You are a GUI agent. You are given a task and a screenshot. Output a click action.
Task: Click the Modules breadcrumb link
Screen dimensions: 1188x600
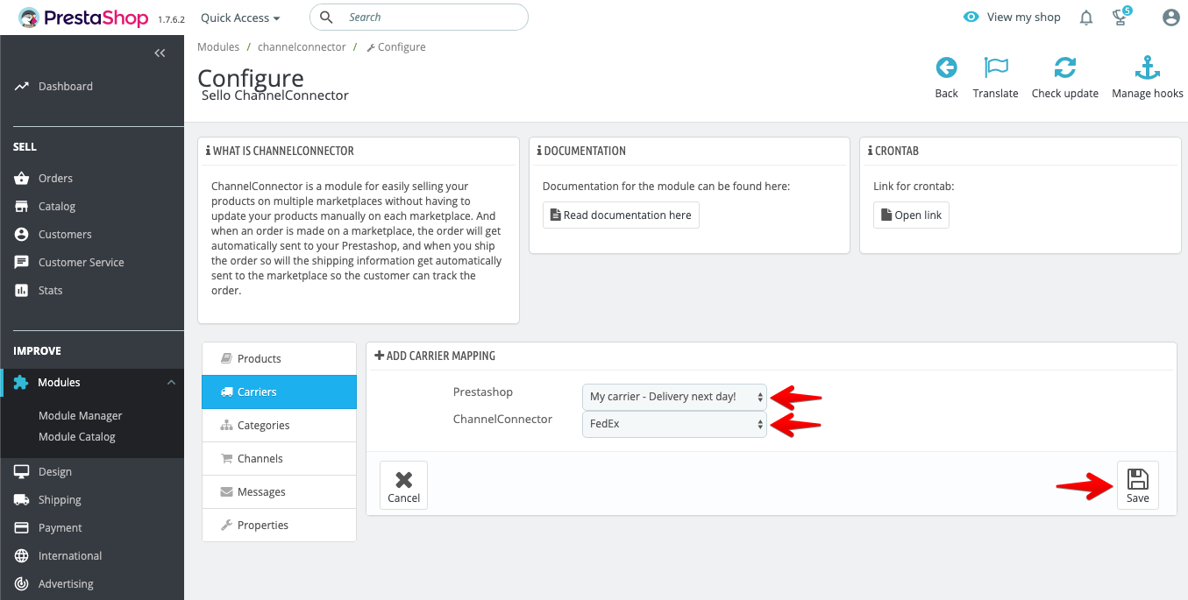tap(218, 47)
